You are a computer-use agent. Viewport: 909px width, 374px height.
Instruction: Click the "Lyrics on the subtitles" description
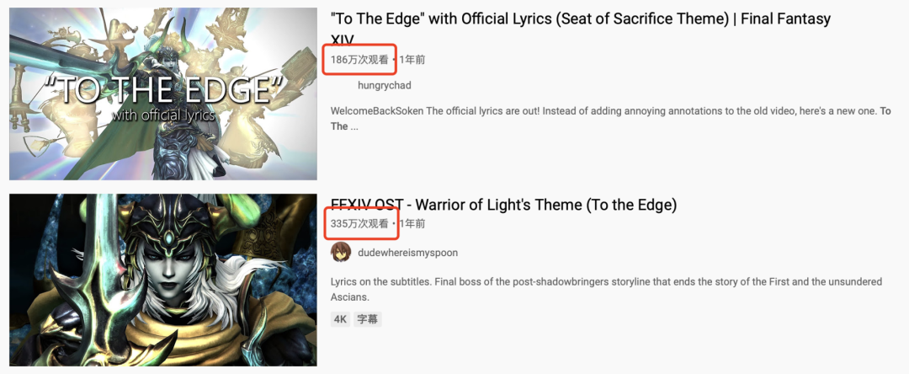(x=606, y=289)
